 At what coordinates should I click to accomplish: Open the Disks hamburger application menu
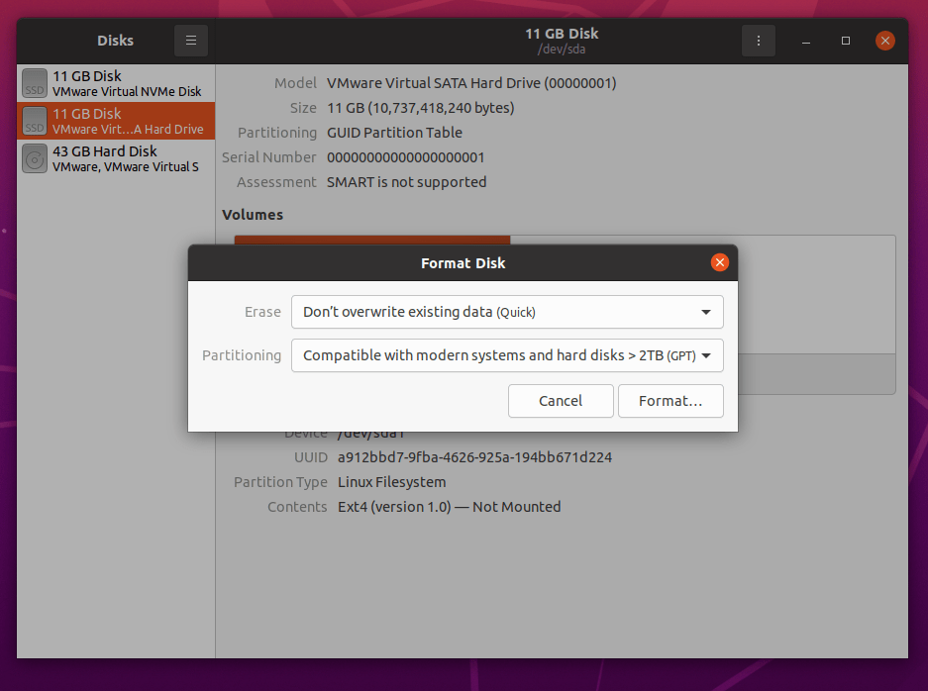tap(190, 41)
